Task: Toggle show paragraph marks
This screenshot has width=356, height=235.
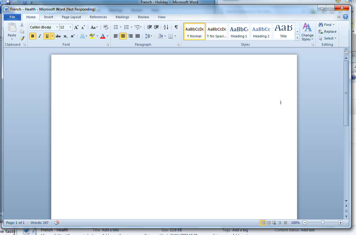Action: pos(176,27)
